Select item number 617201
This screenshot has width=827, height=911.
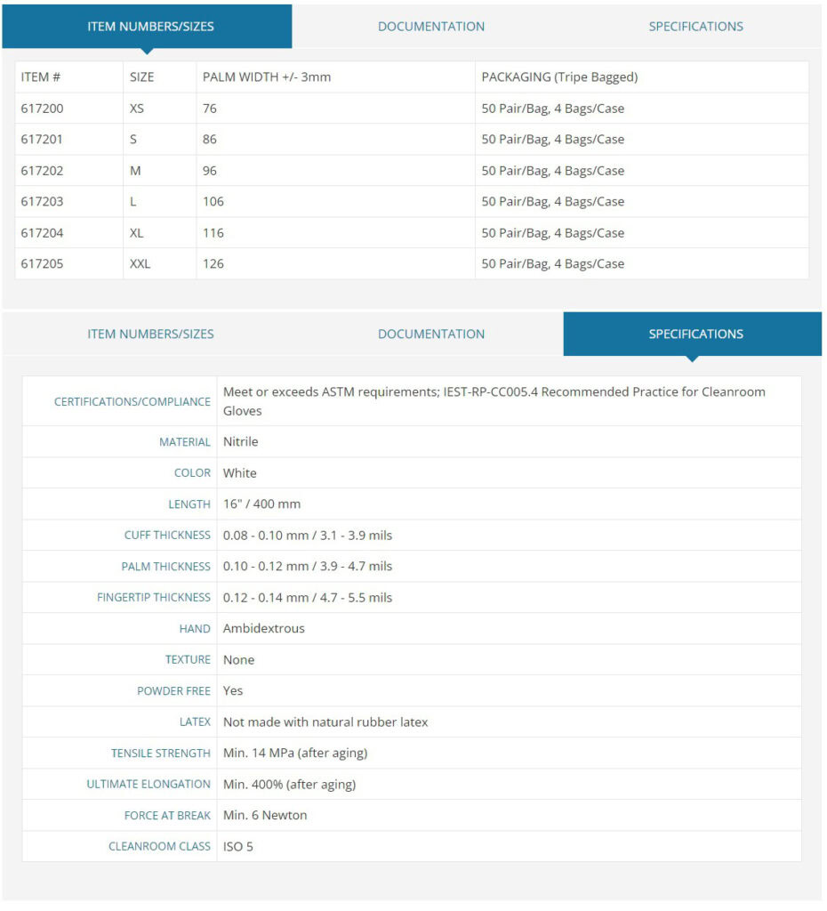(x=42, y=140)
